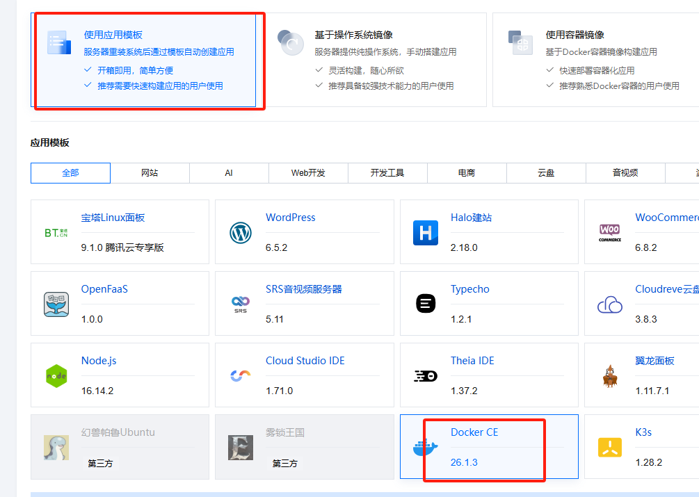Click the OpenFaaS whale icon
Screen dimensions: 699x497
pos(56,304)
